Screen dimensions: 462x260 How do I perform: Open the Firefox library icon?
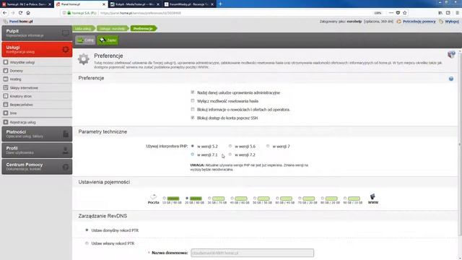(440, 13)
